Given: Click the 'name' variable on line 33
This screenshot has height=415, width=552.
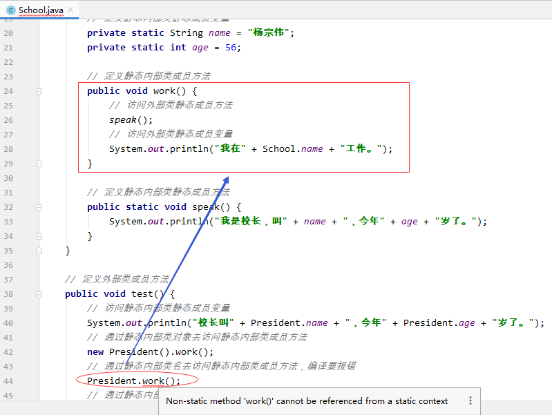Looking at the screenshot, I should pyautogui.click(x=315, y=222).
